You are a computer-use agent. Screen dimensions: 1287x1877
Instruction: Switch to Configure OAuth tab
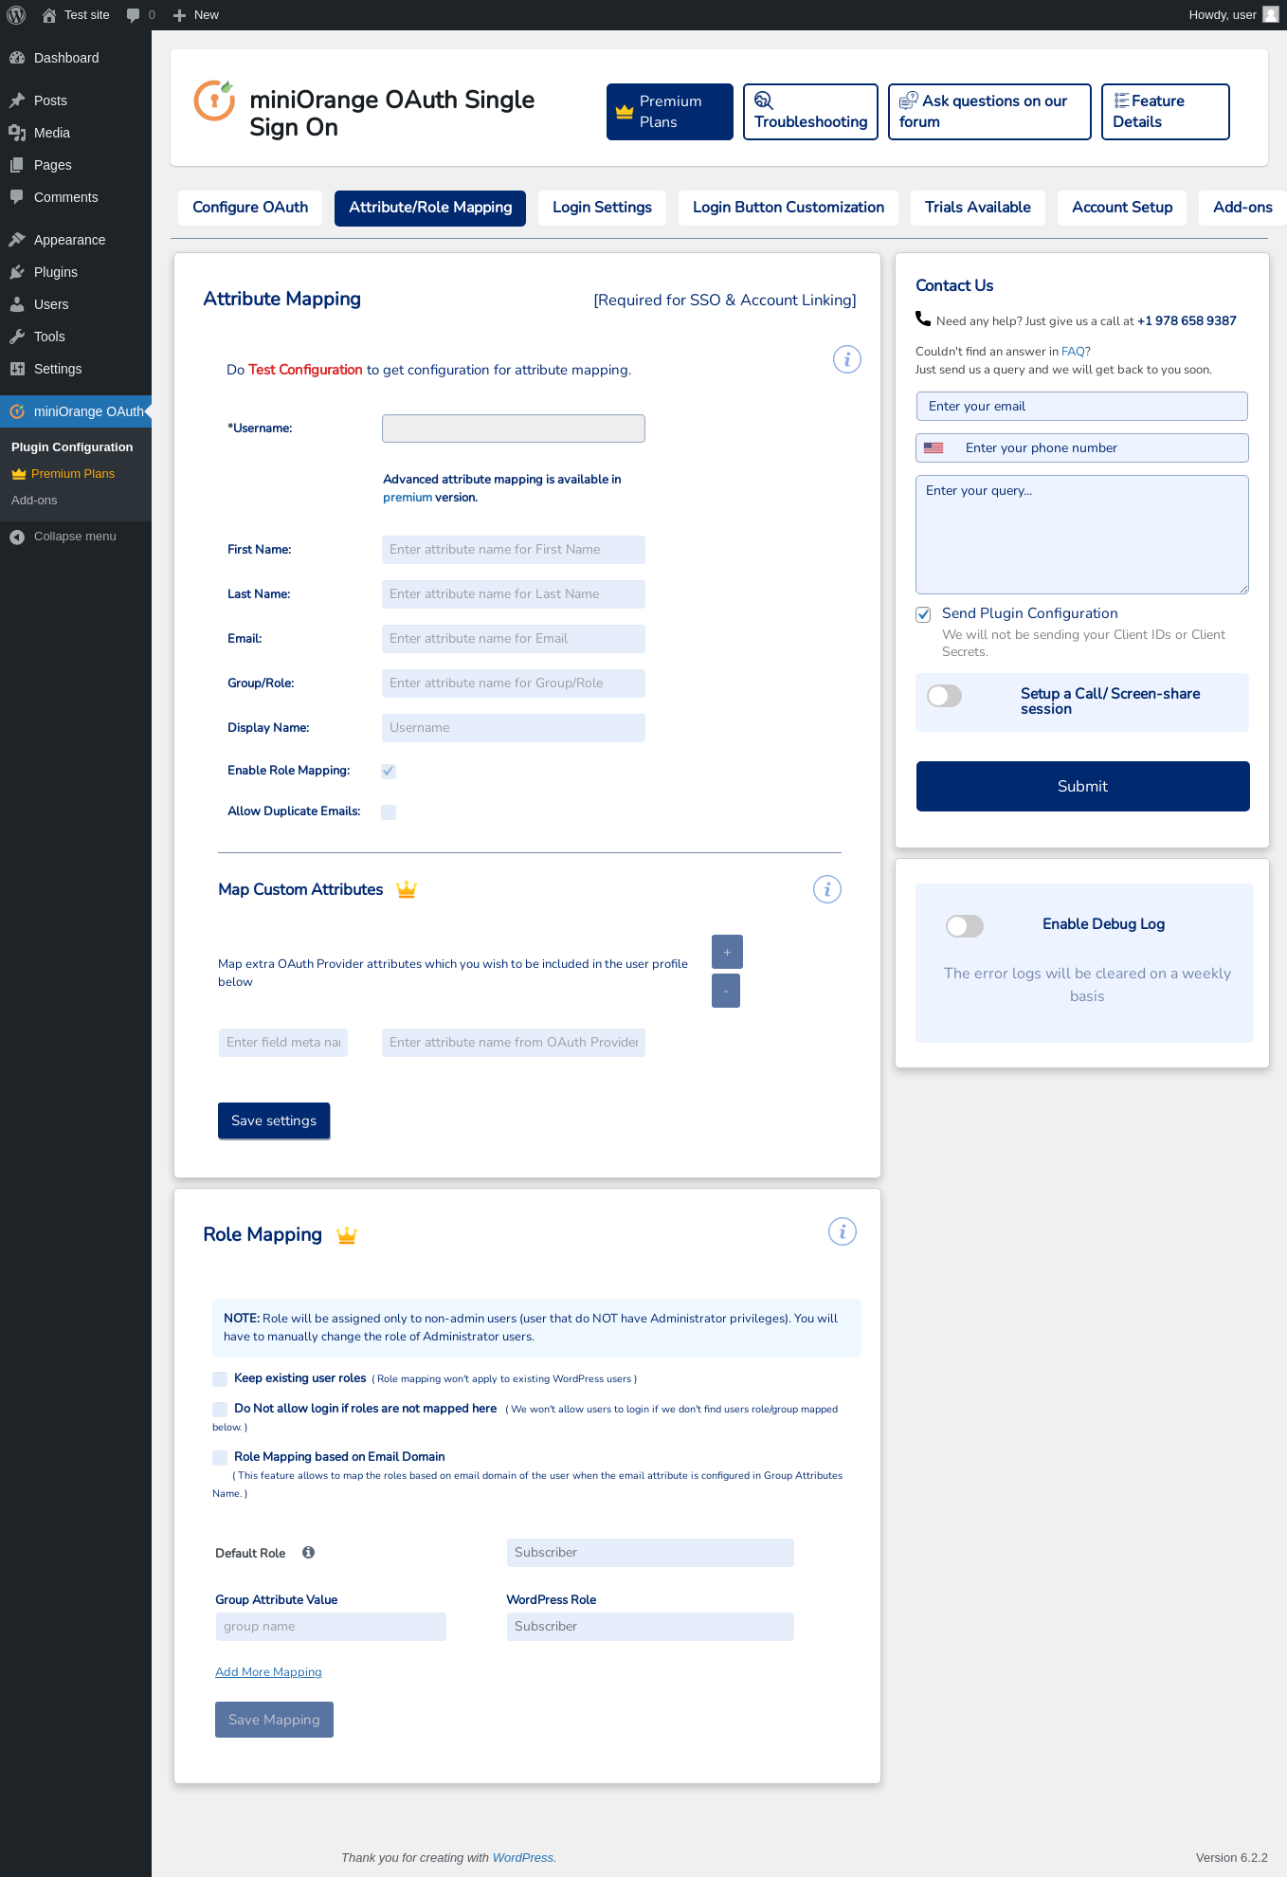click(x=250, y=208)
